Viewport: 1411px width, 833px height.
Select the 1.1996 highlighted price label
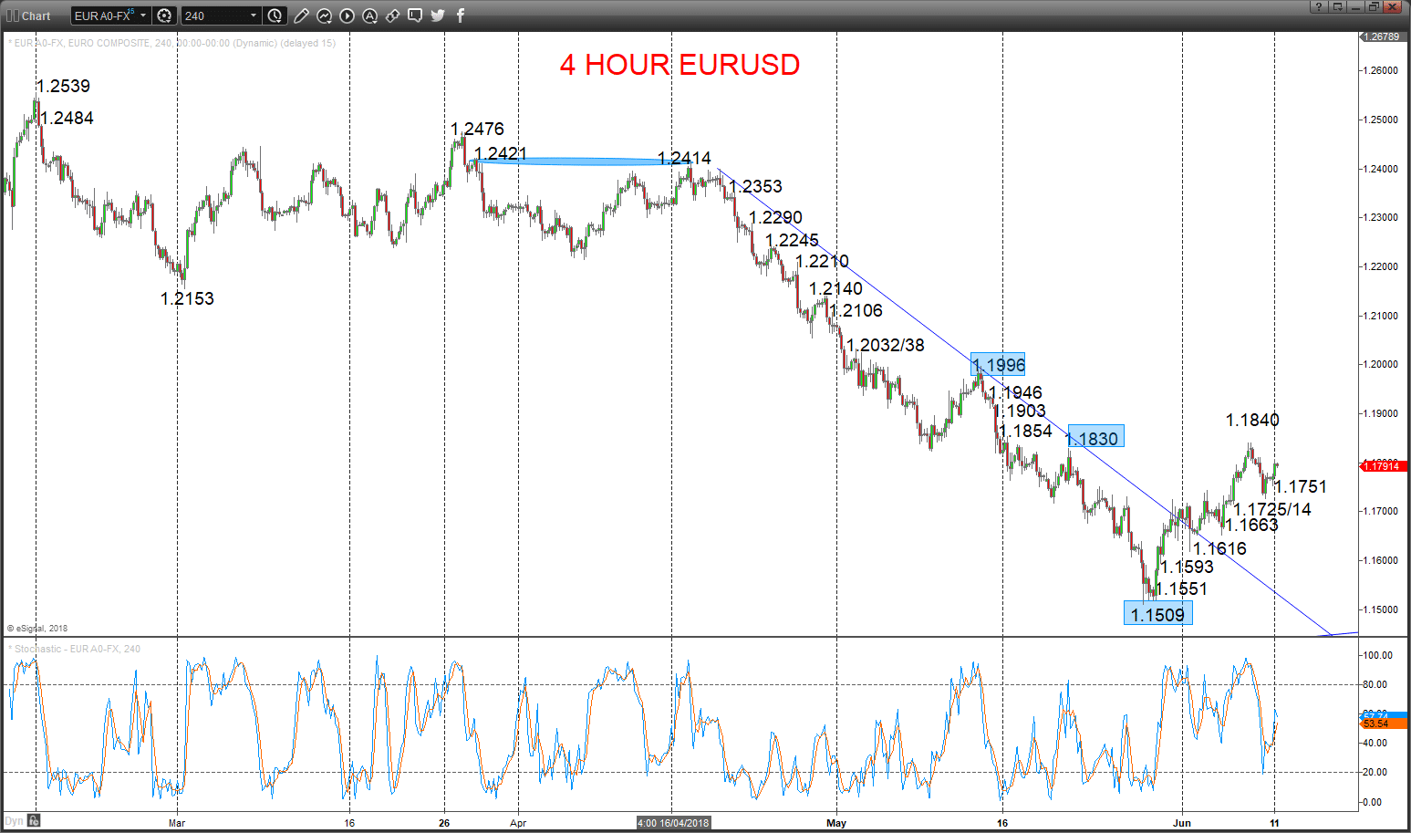(x=998, y=364)
